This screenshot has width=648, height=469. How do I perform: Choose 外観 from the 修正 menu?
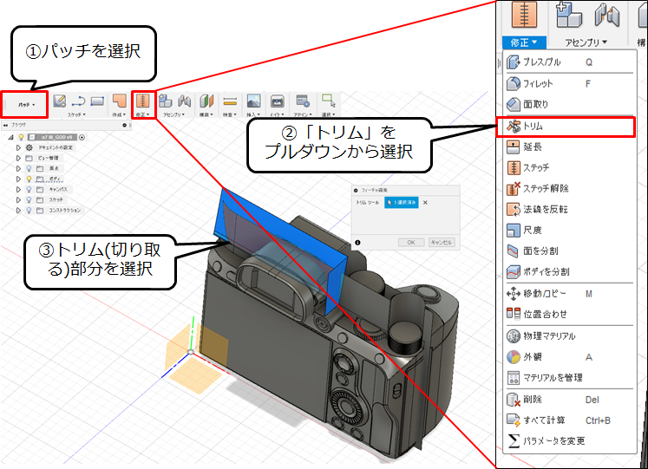569,356
